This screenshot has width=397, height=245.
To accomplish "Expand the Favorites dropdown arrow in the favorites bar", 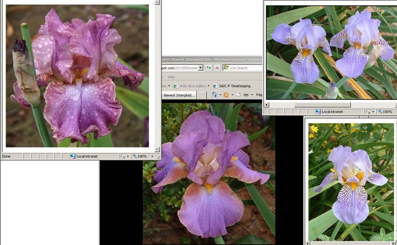I will tap(169, 86).
